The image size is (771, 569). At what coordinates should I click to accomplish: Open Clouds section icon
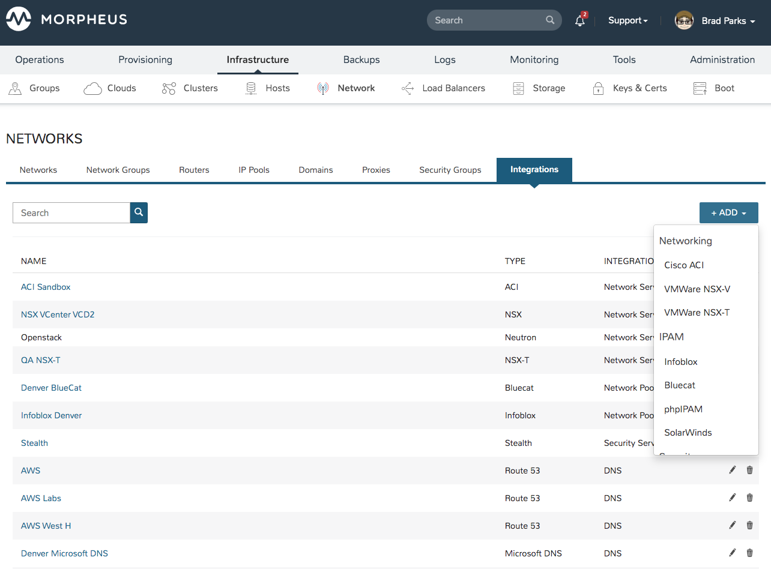click(92, 88)
